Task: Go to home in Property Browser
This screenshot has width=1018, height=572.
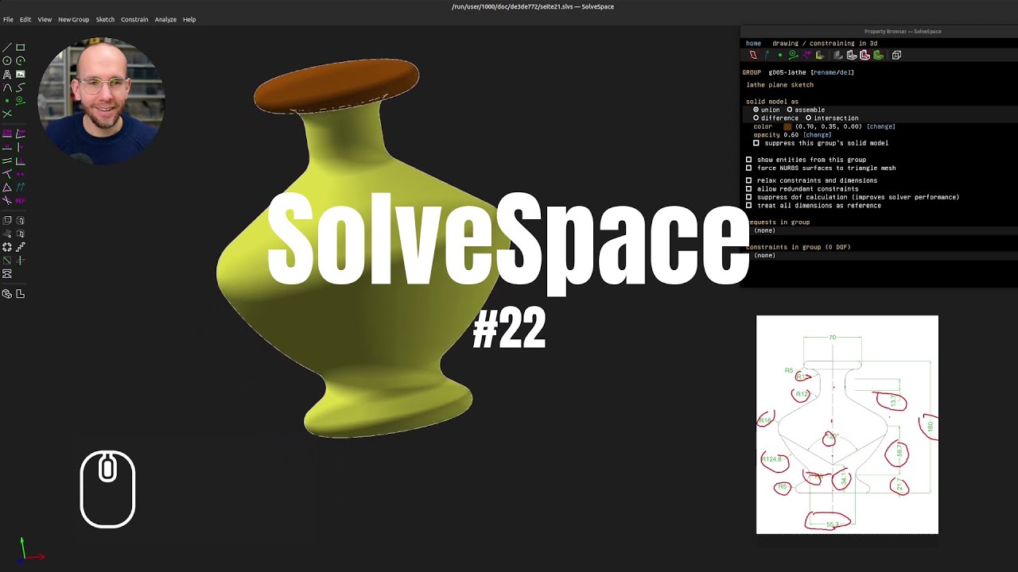Action: 753,43
